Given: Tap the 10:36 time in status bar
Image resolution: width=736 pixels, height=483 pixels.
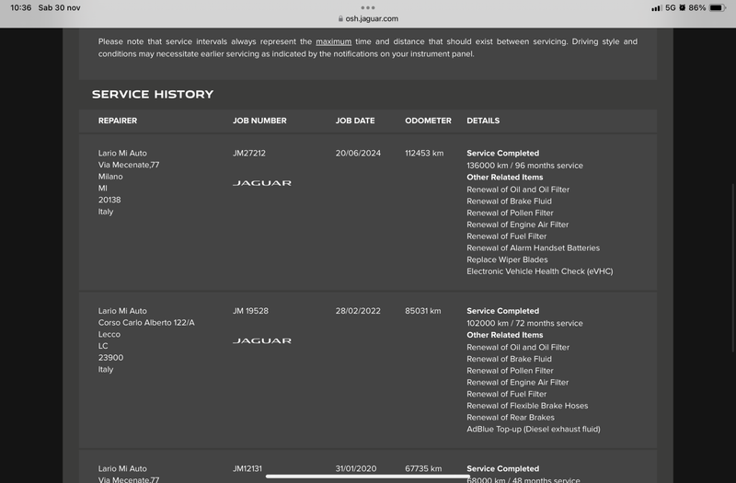Looking at the screenshot, I should [20, 7].
